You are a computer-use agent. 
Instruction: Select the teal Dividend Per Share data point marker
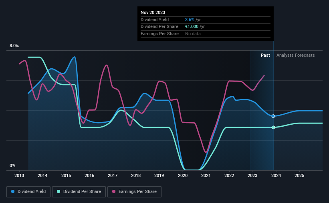click(273, 127)
